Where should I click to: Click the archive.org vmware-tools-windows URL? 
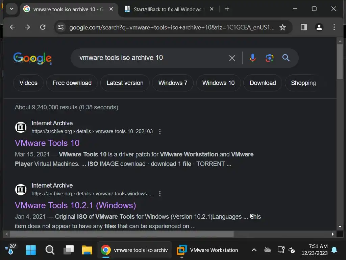(x=92, y=194)
